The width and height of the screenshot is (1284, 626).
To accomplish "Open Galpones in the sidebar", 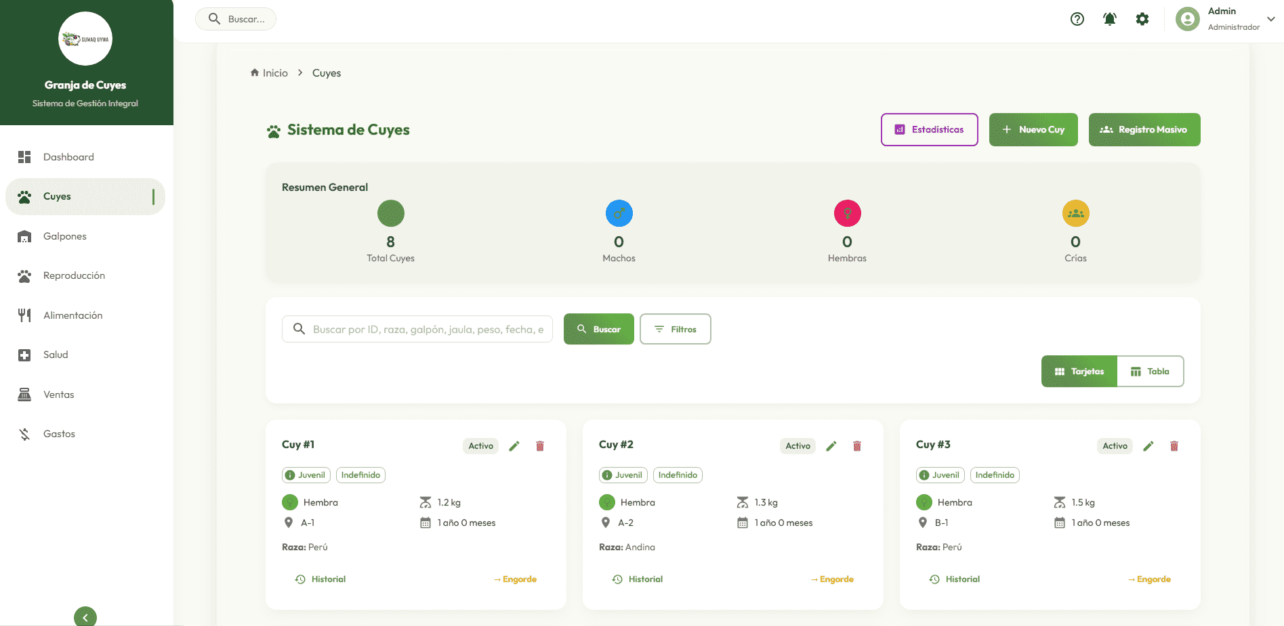I will [x=65, y=236].
